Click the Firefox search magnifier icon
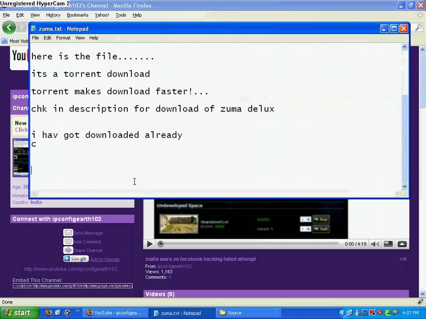Viewport: 426px width, 319px height. (x=418, y=27)
